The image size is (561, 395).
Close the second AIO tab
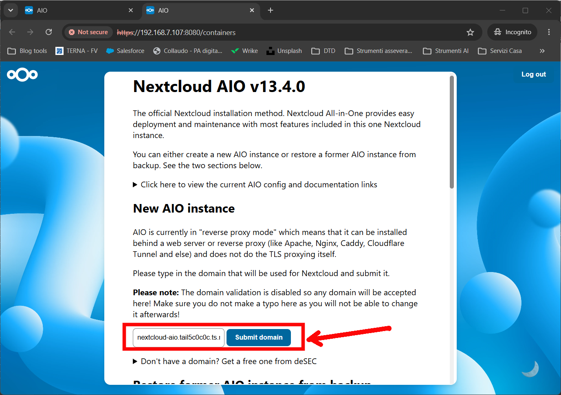tap(252, 11)
